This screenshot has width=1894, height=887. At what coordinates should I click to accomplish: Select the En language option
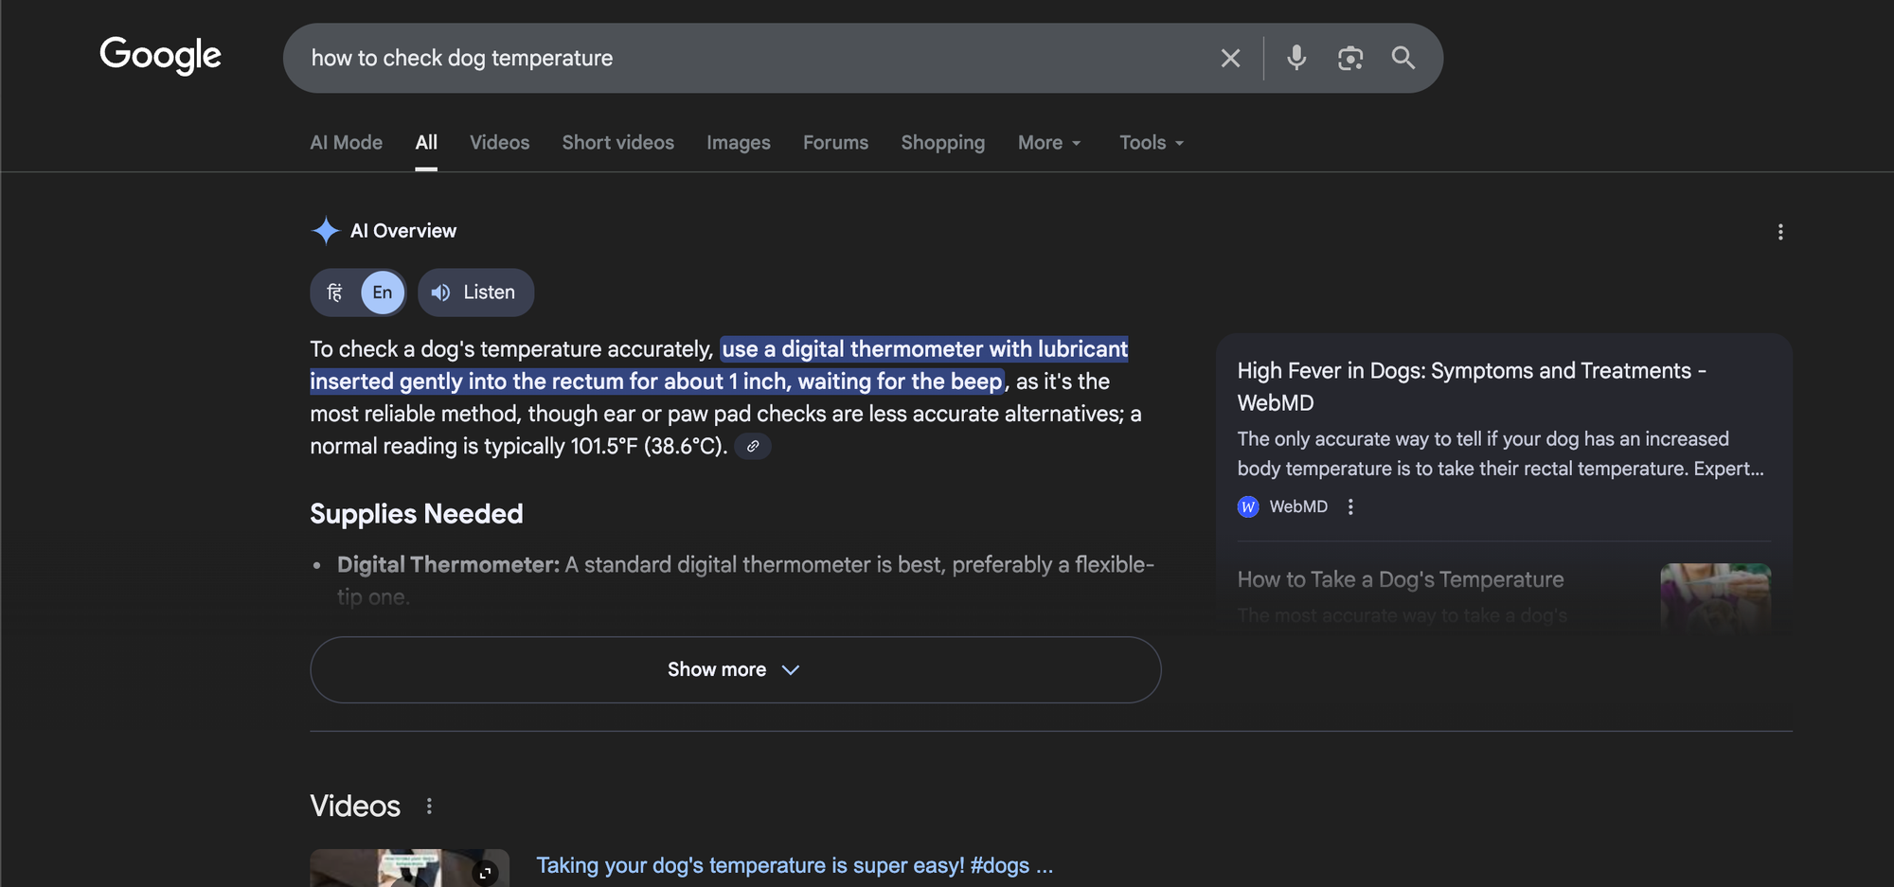pos(382,292)
